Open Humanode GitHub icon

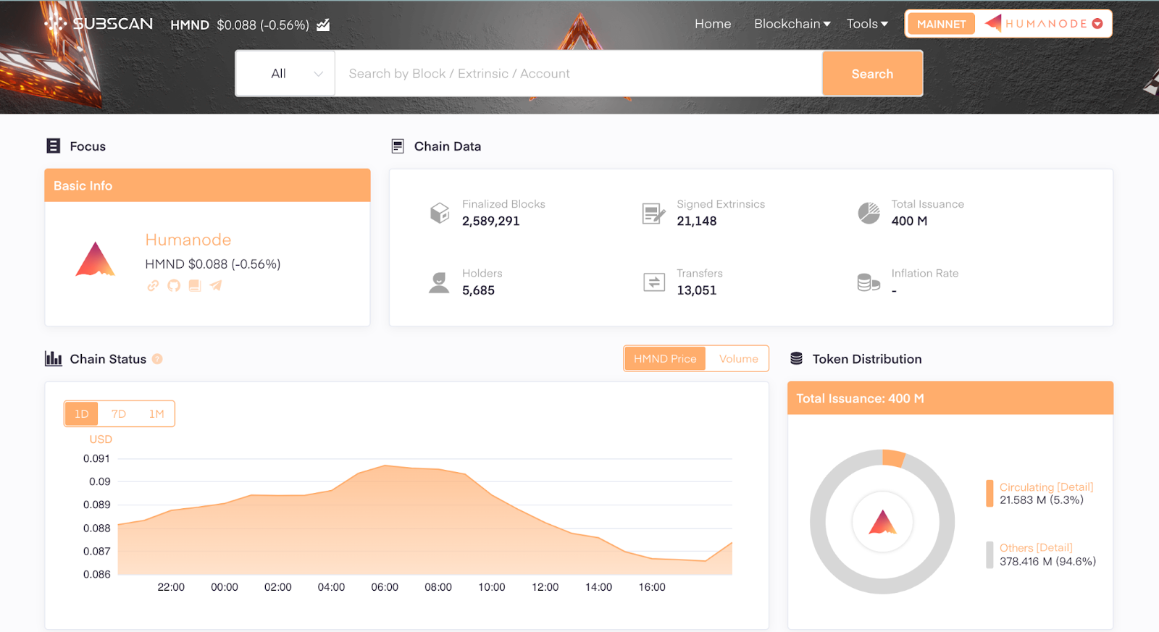coord(174,285)
